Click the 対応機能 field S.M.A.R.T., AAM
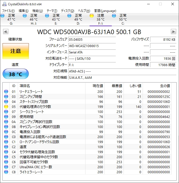Viewport: 179px width, 183px height. click(x=122, y=77)
